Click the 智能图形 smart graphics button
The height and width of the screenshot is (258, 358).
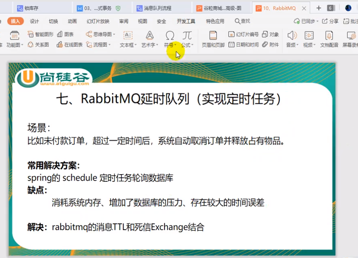tap(40, 34)
